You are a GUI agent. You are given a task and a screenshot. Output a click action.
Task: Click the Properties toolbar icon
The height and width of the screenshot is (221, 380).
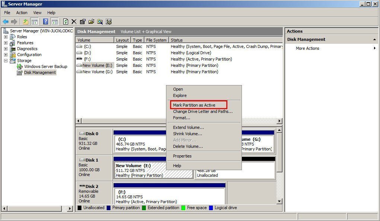(83, 22)
